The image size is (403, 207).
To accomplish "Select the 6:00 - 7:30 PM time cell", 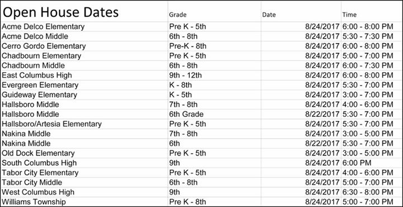I will pyautogui.click(x=372, y=66).
